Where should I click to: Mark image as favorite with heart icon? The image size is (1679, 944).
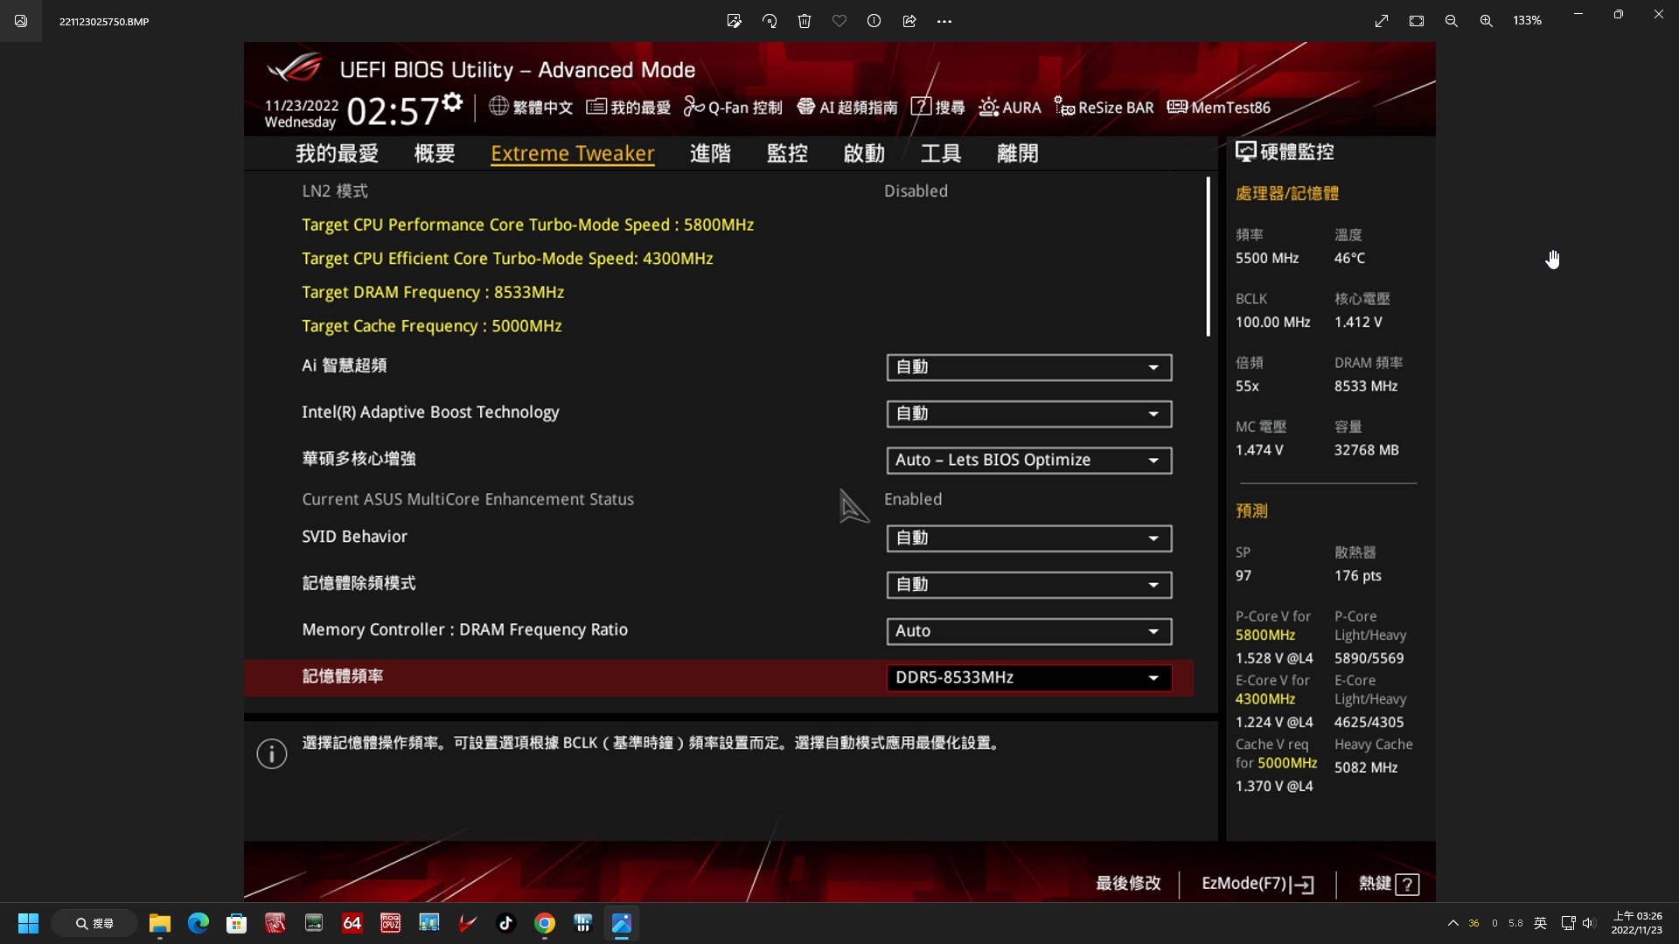(x=839, y=21)
